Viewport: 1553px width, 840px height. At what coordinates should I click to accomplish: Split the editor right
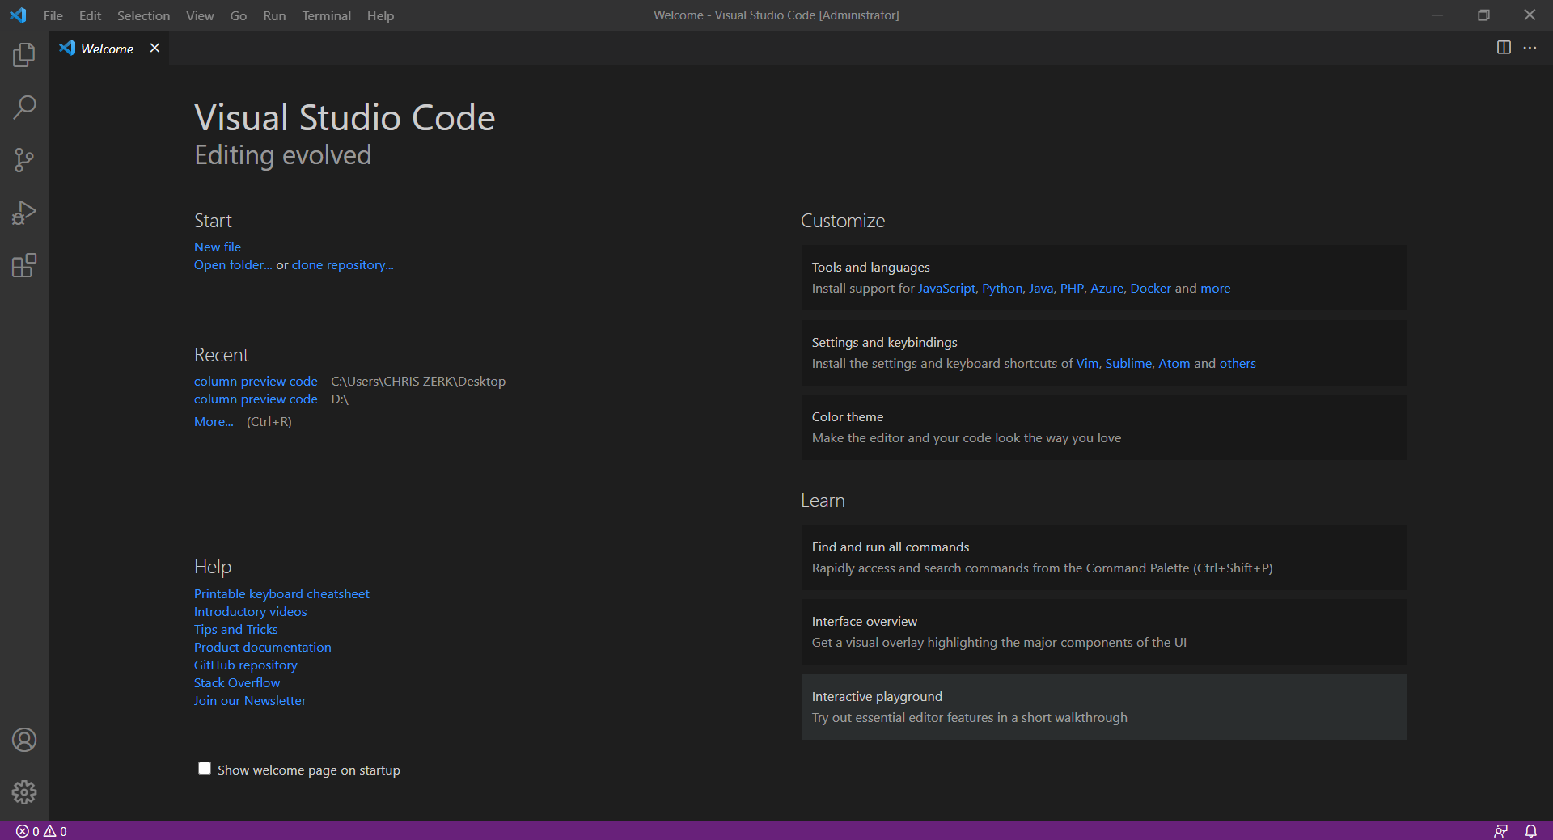(x=1504, y=48)
